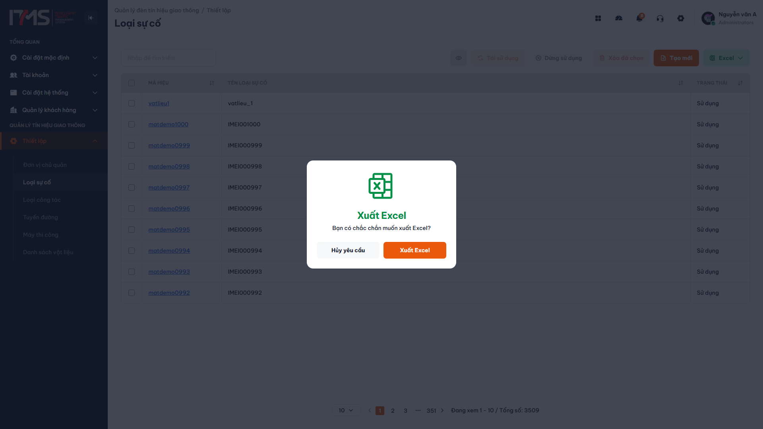Check the matdemo0995 row checkbox
Screen dimensions: 763x429
132,230
